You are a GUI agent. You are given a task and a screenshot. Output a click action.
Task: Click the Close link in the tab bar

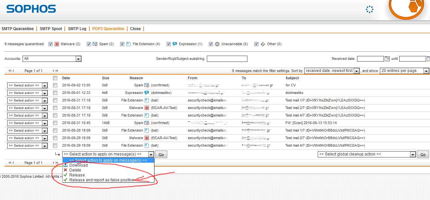pos(135,29)
